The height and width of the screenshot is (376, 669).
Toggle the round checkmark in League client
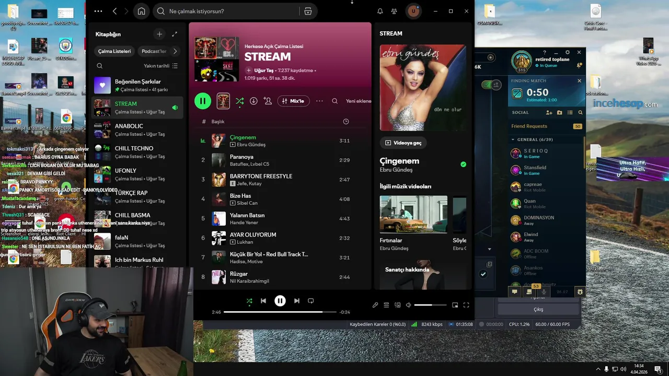pos(483,274)
